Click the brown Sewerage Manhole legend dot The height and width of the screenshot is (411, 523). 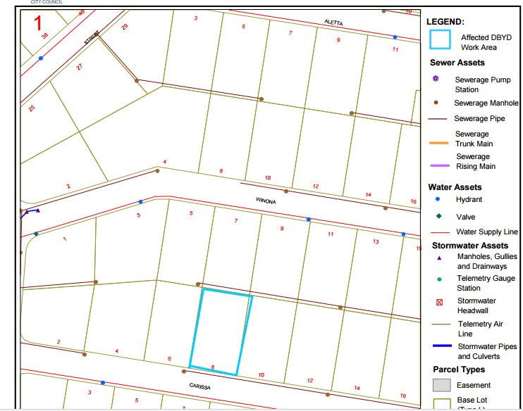436,103
